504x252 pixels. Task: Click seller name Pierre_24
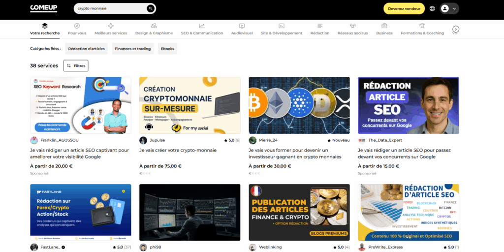point(269,140)
